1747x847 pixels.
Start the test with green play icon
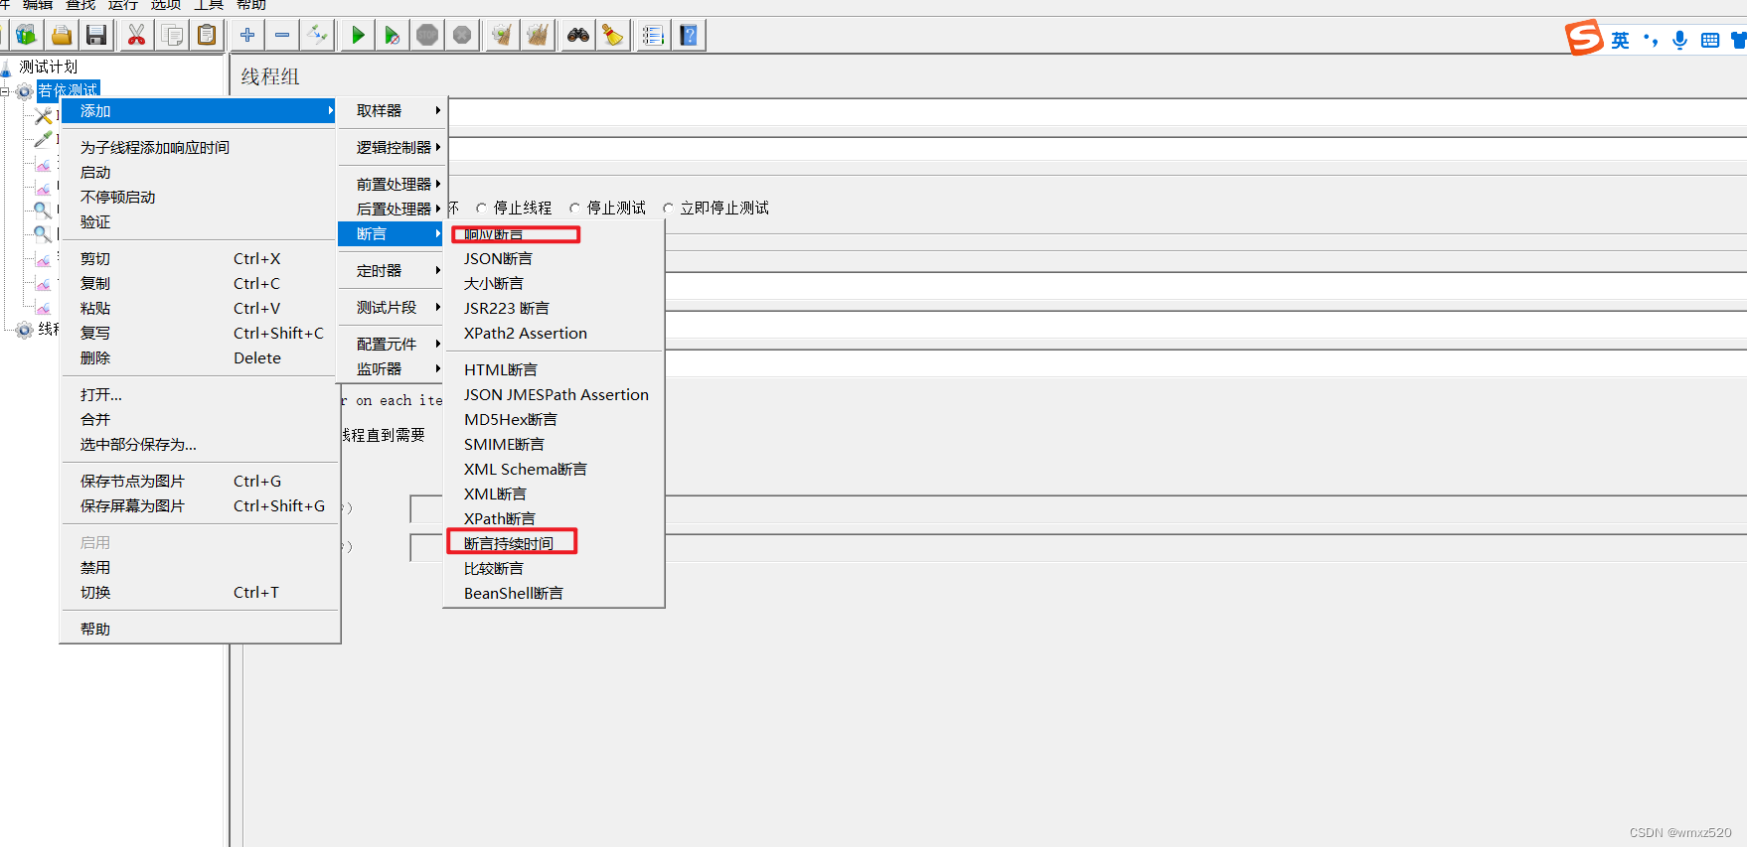click(358, 36)
